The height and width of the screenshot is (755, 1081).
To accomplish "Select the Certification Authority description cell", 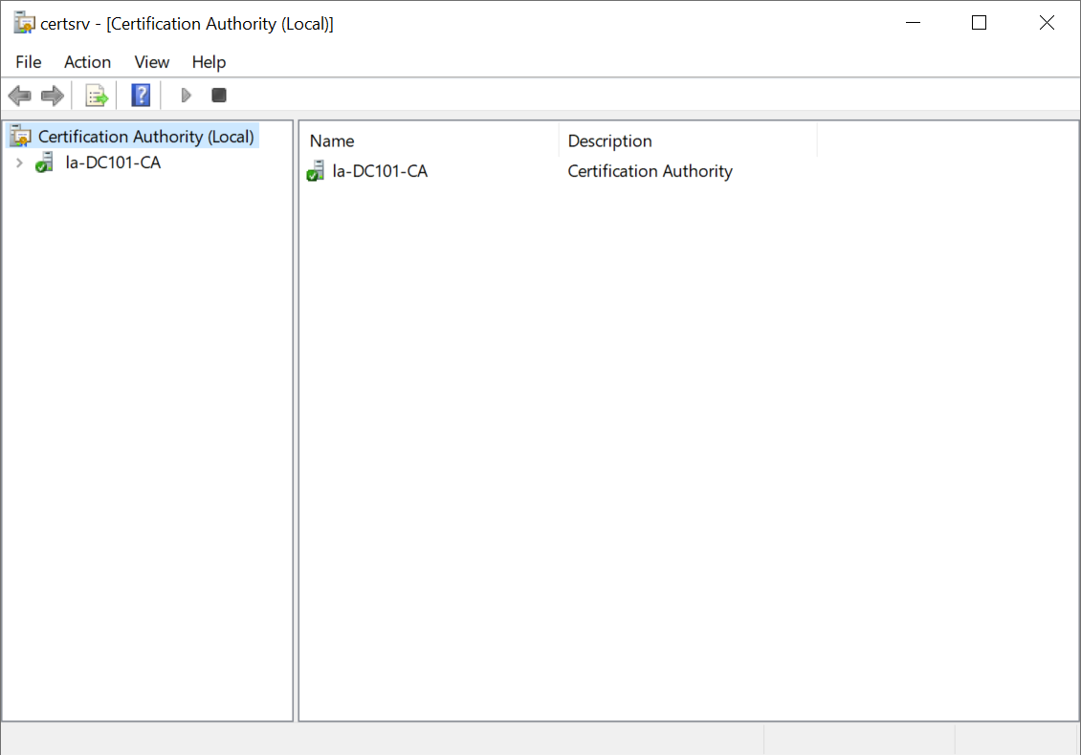I will (650, 172).
